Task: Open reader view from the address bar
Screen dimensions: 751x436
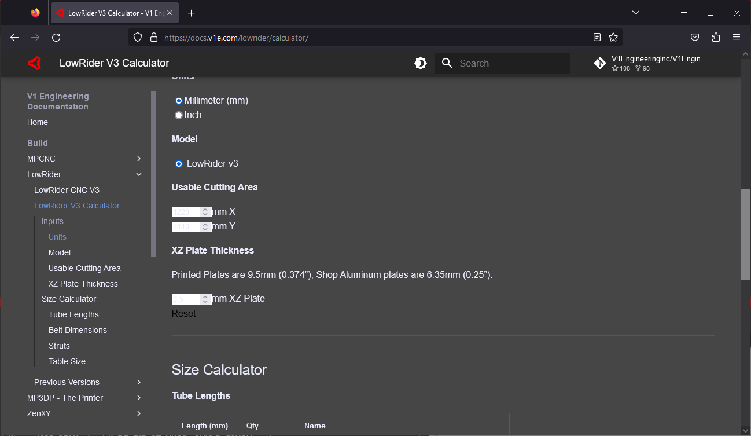Action: [x=597, y=36]
